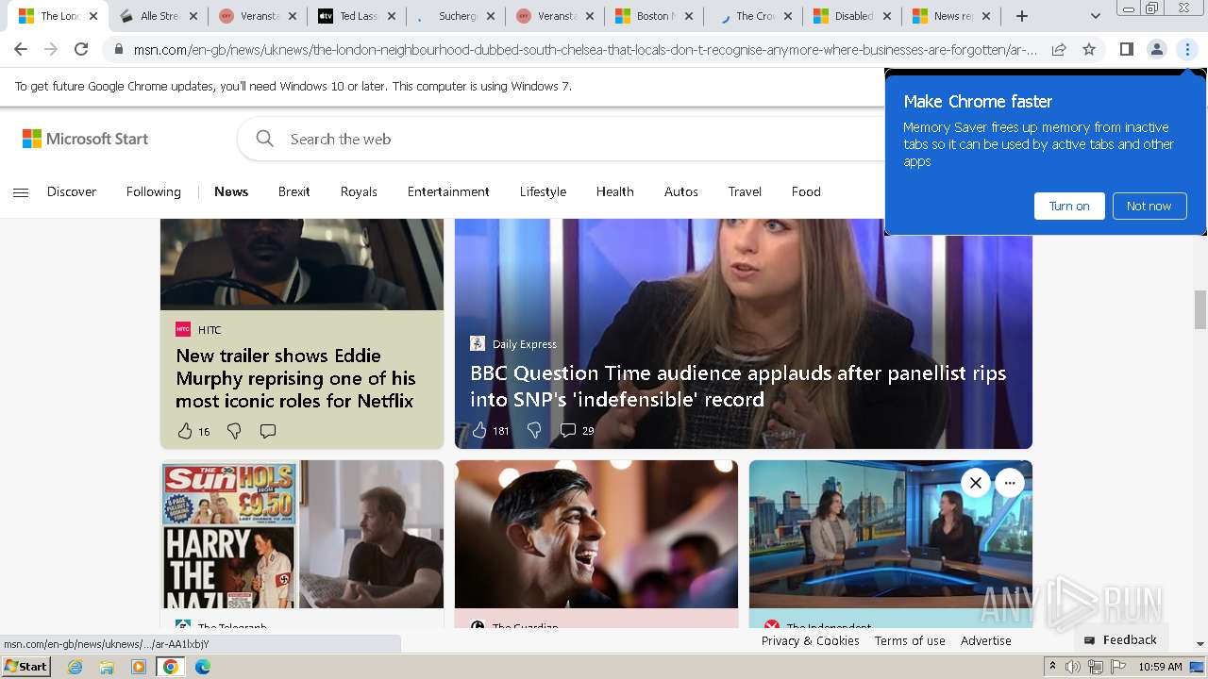This screenshot has height=679, width=1208.
Task: Open the share this page icon
Action: 1059,49
